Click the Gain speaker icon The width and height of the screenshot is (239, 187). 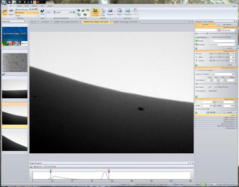[197, 54]
